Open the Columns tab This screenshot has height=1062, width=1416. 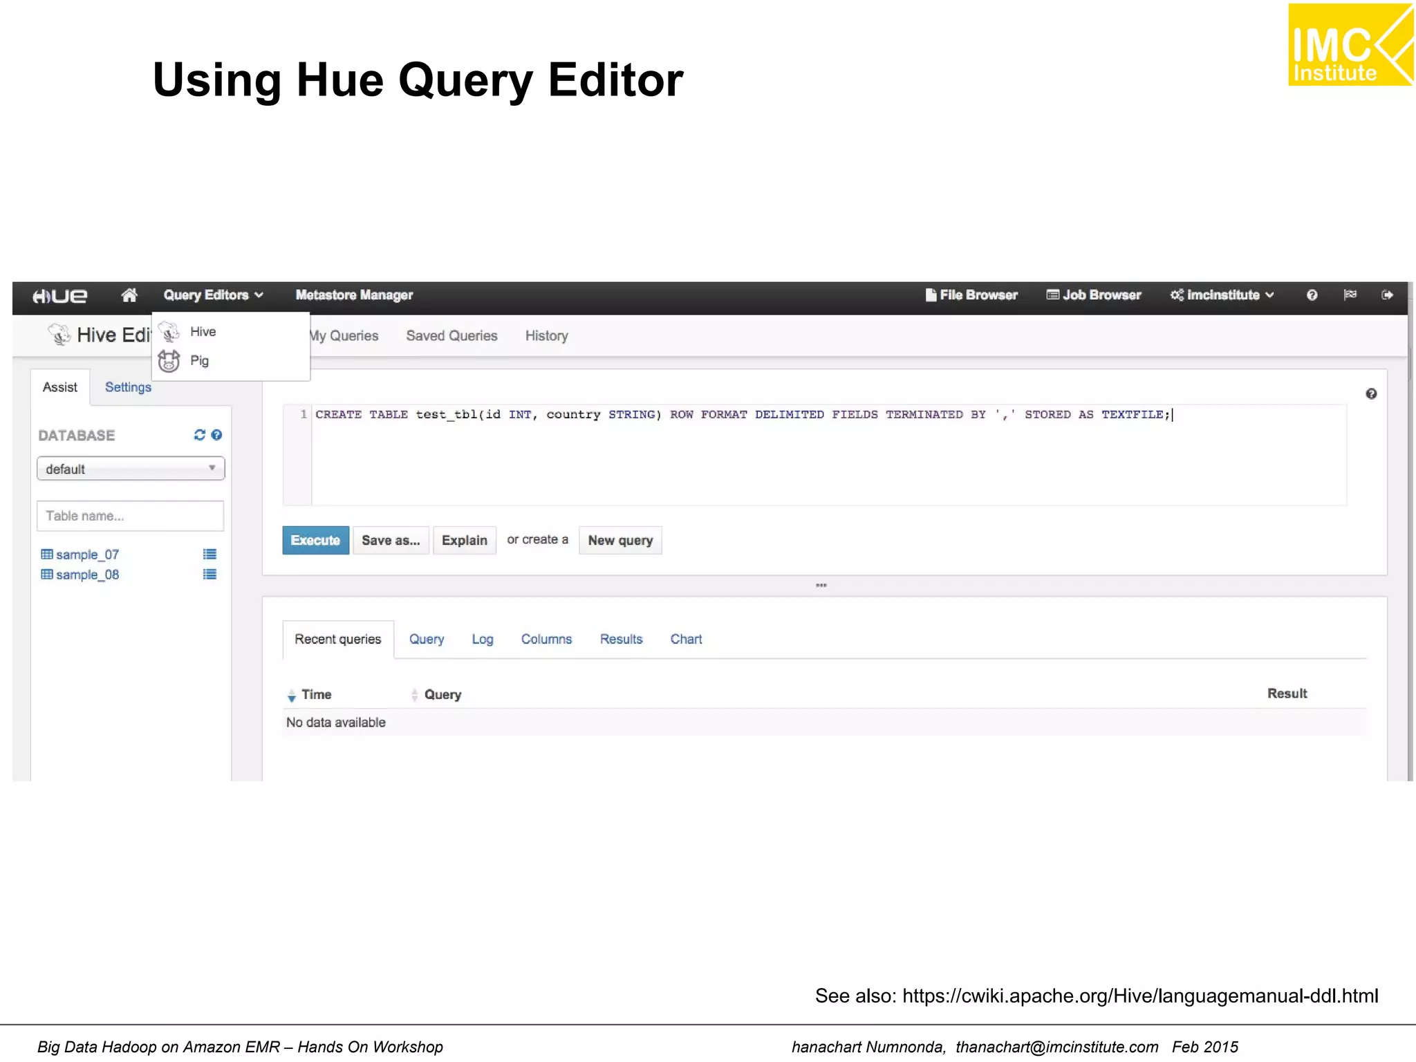point(546,640)
